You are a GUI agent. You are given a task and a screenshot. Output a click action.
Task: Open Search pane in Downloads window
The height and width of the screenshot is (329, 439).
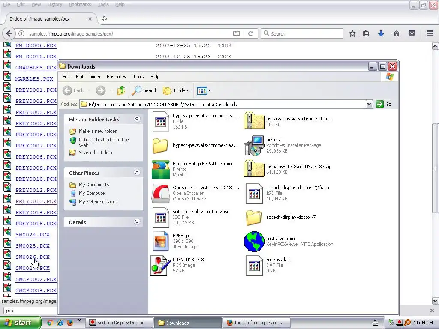pyautogui.click(x=145, y=90)
